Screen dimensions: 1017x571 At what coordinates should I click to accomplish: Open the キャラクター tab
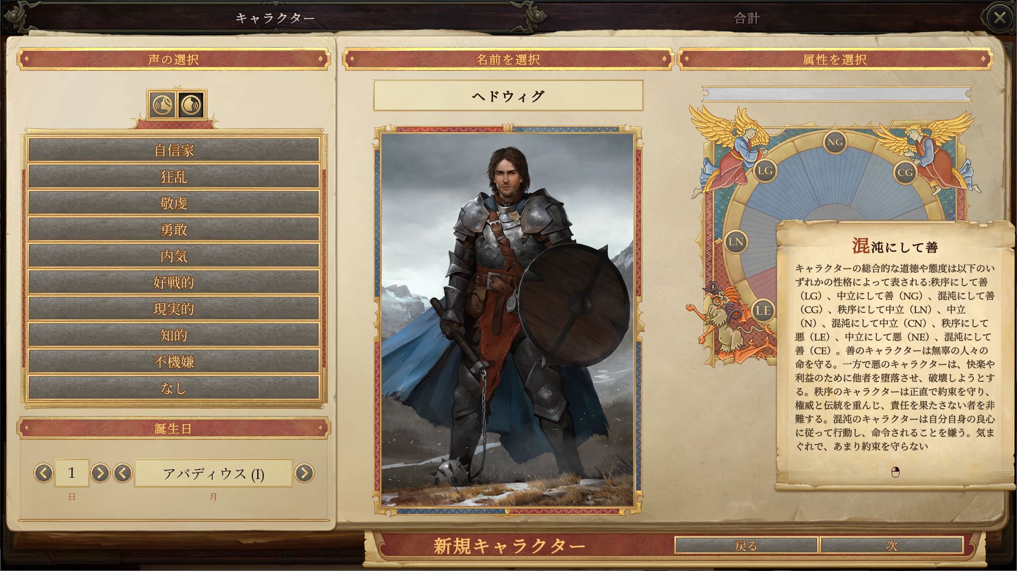(275, 18)
